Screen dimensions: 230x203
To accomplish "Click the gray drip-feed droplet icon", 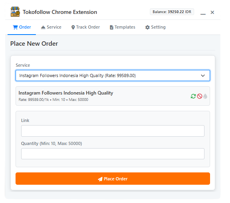I will 205,96.
